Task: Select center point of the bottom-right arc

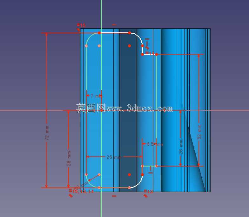Action: point(130,174)
